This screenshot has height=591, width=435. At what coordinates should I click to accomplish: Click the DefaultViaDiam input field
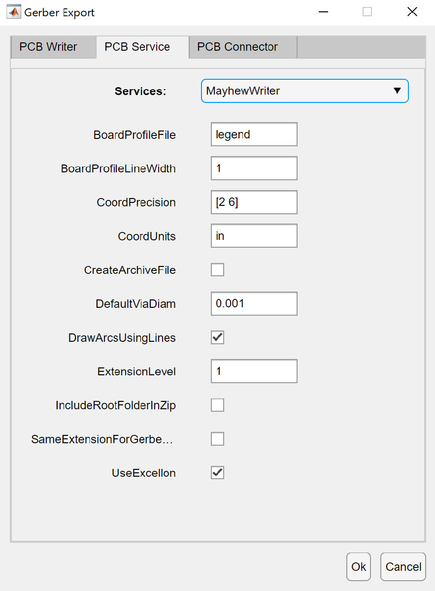pos(254,304)
